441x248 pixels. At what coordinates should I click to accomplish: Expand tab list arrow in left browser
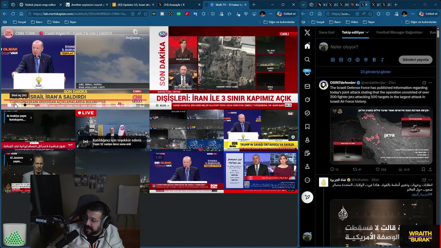[x=4, y=4]
